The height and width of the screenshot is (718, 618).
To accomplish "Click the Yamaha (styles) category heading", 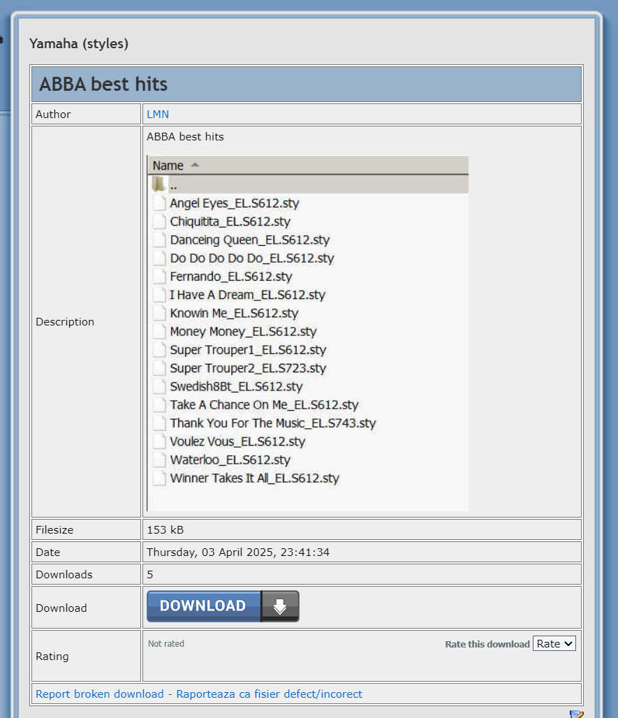I will click(x=79, y=43).
